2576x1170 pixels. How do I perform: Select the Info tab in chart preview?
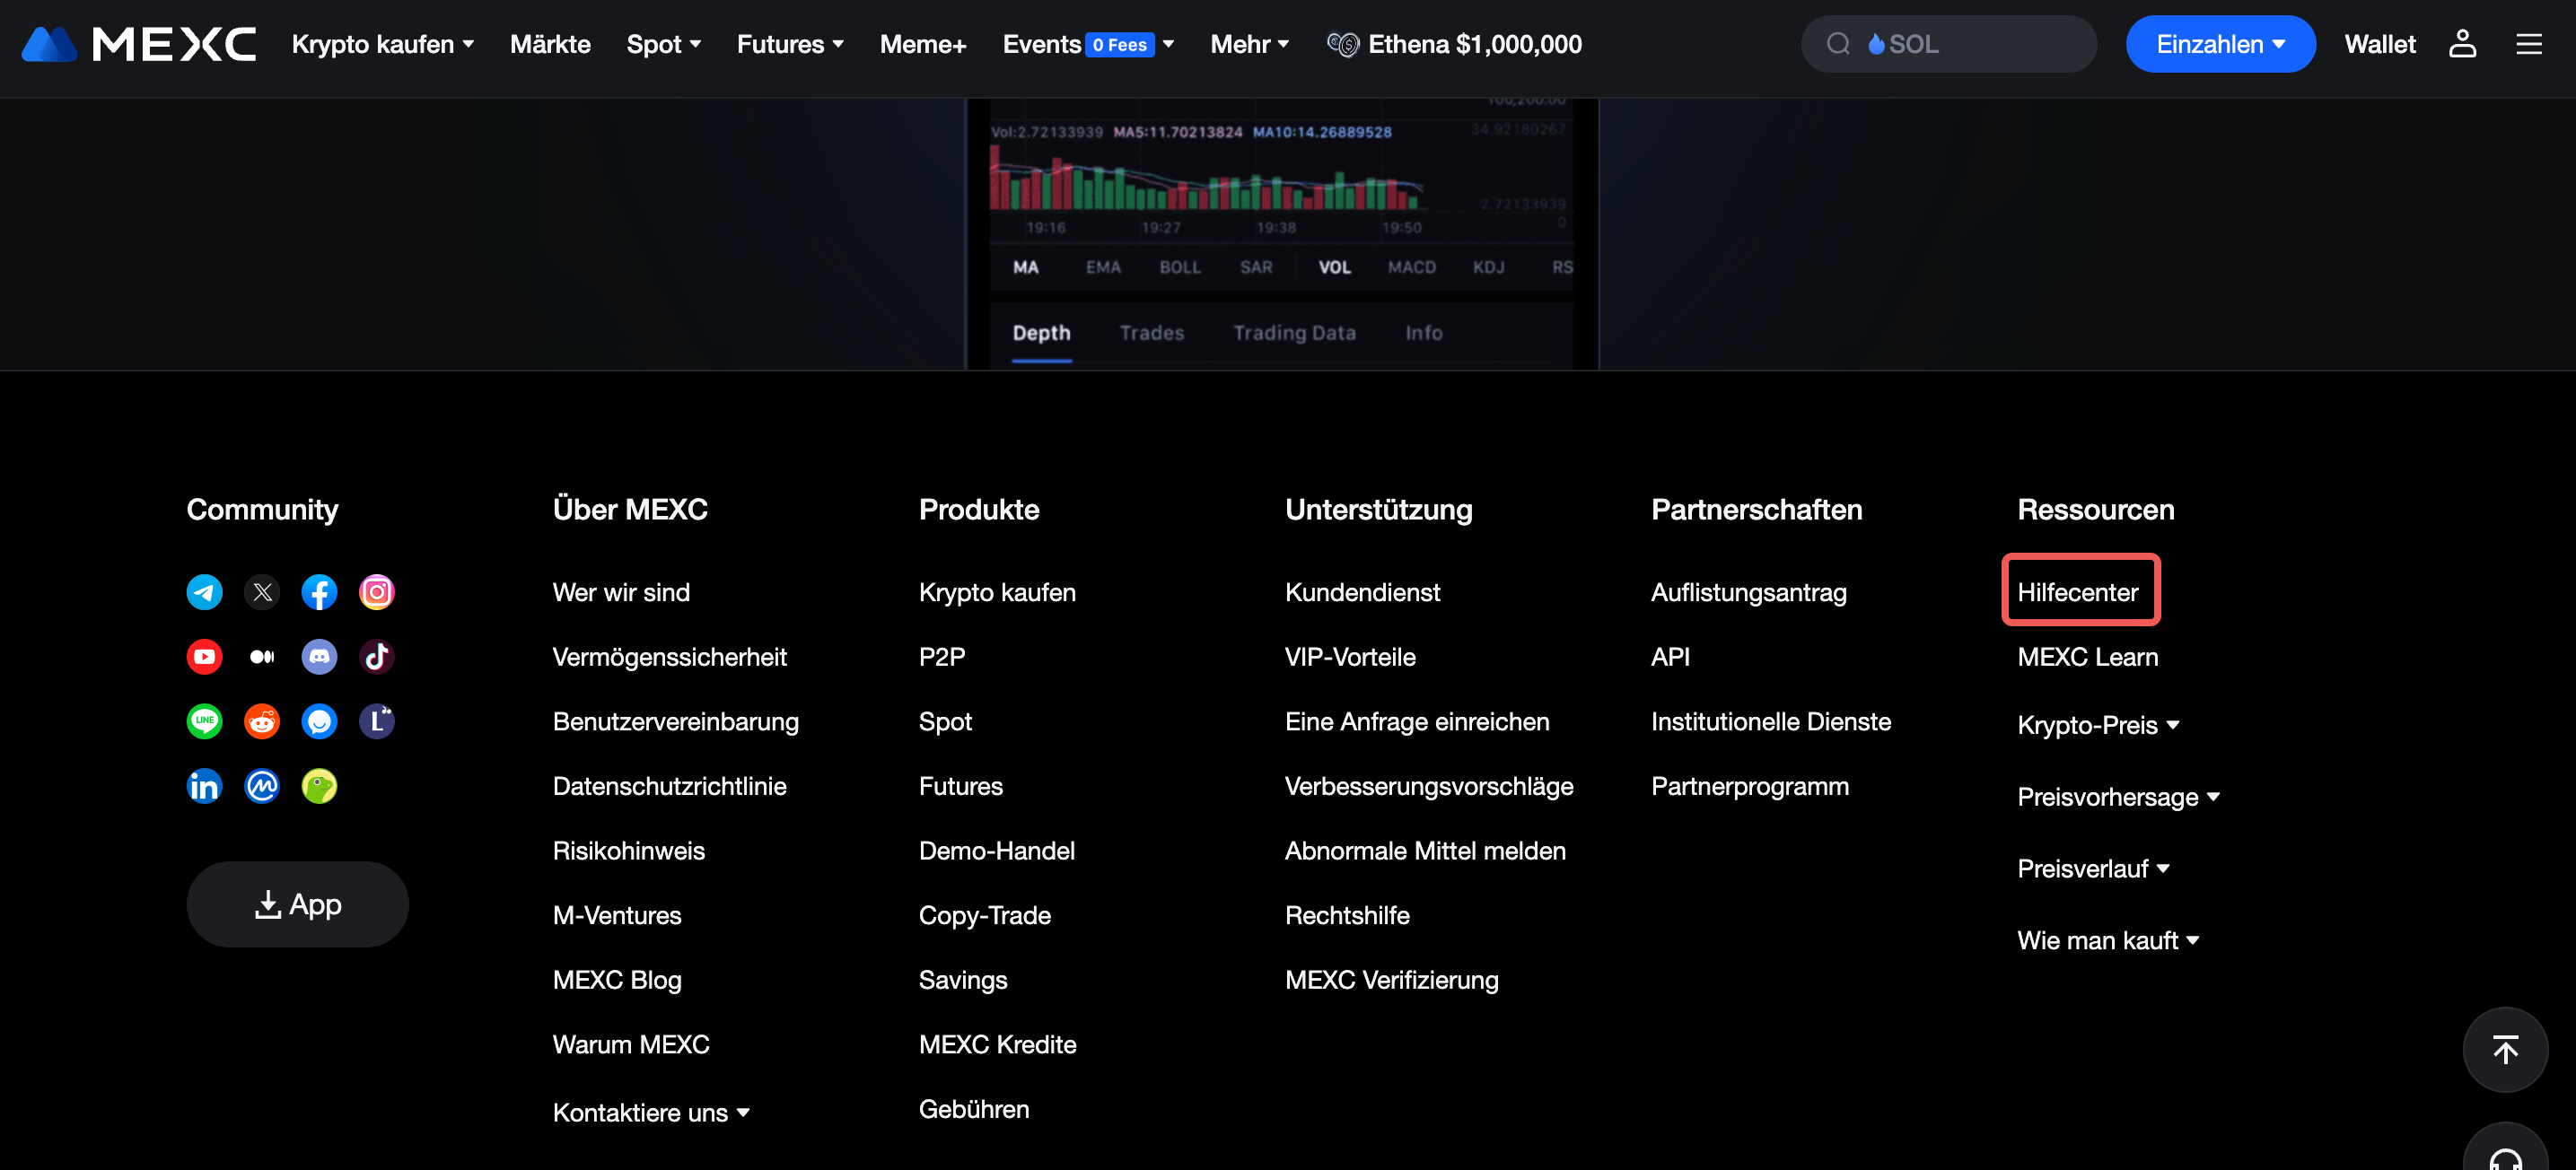click(x=1423, y=333)
